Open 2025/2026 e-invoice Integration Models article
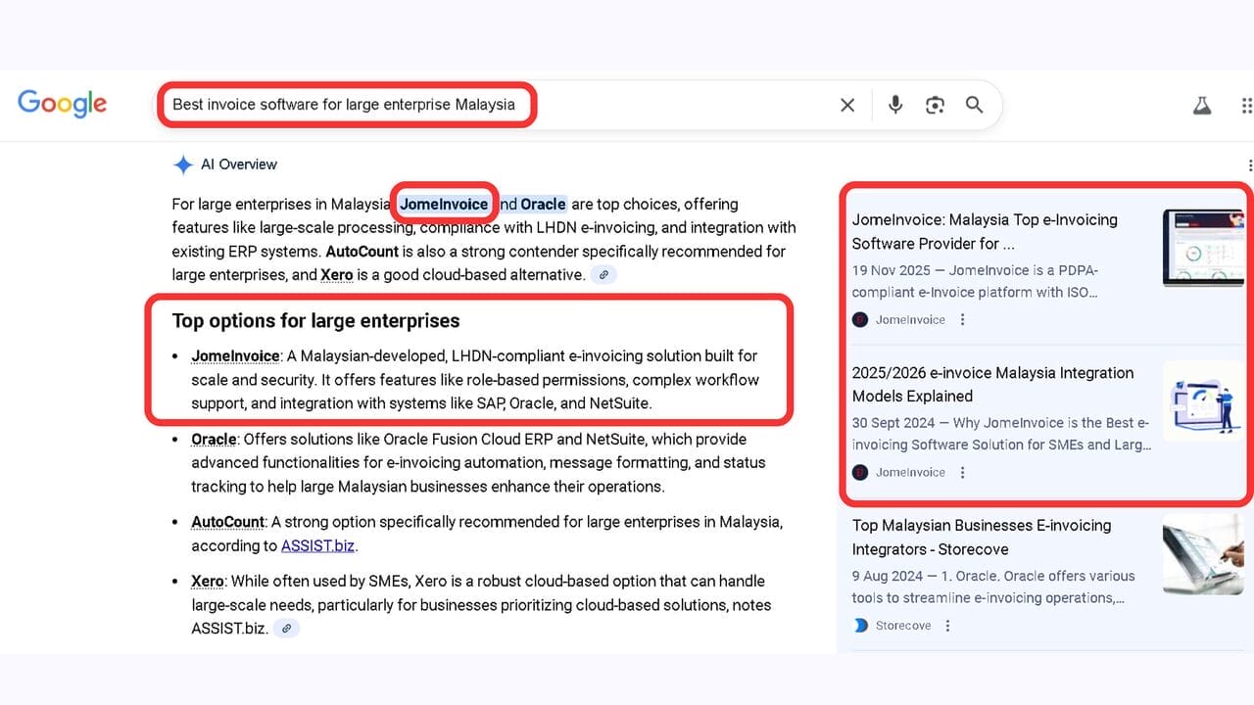The width and height of the screenshot is (1254, 705). click(x=991, y=384)
